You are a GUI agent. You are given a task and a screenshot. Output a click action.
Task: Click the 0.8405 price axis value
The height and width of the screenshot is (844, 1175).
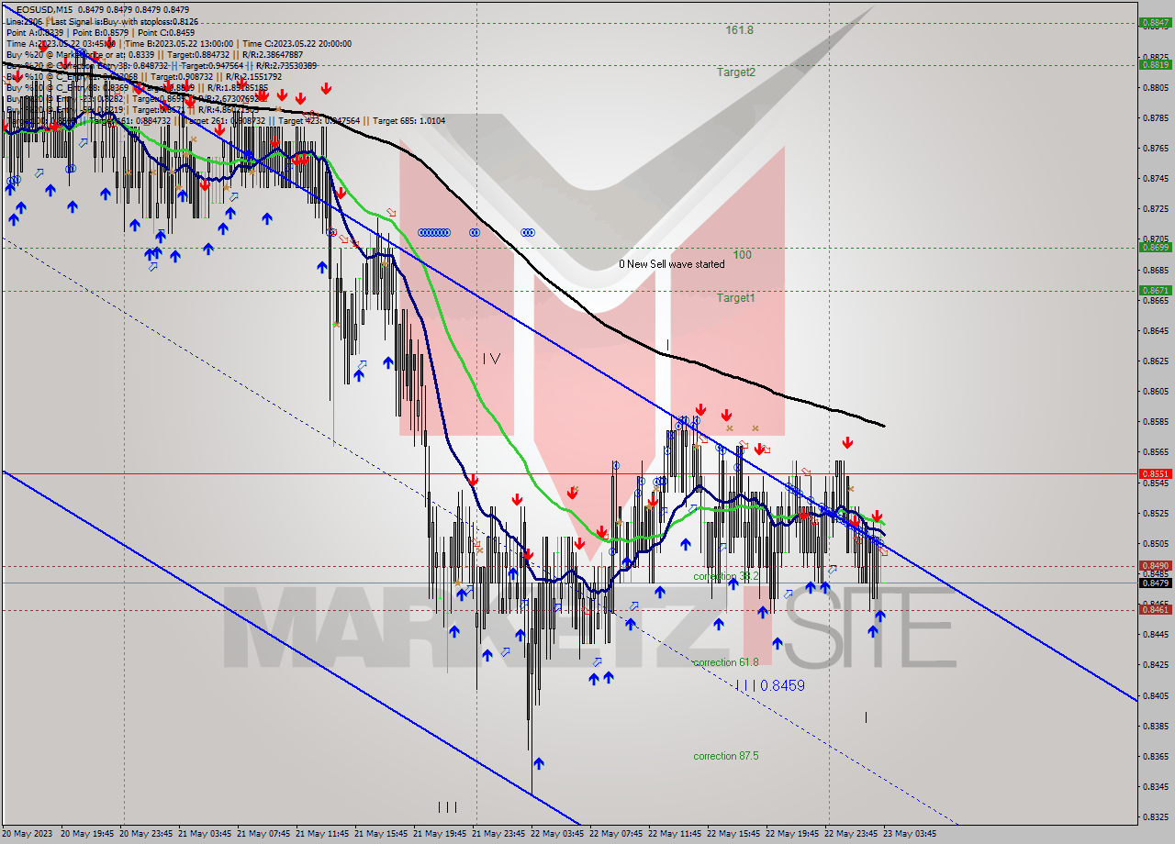click(1156, 695)
